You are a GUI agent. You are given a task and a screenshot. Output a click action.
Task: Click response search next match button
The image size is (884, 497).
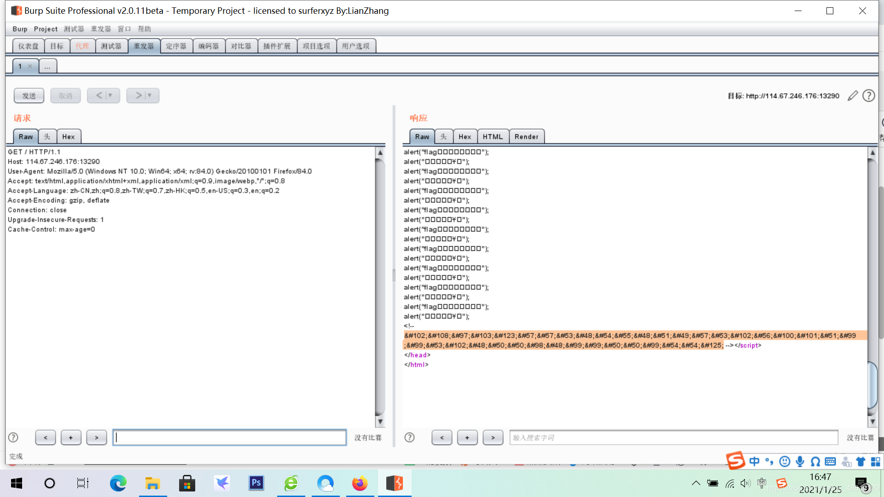(x=493, y=438)
